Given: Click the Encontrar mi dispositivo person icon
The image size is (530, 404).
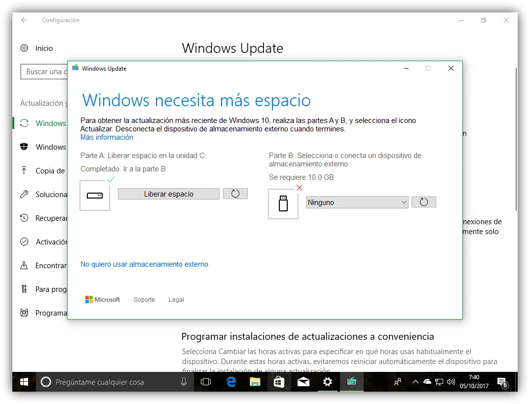Looking at the screenshot, I should [x=24, y=265].
